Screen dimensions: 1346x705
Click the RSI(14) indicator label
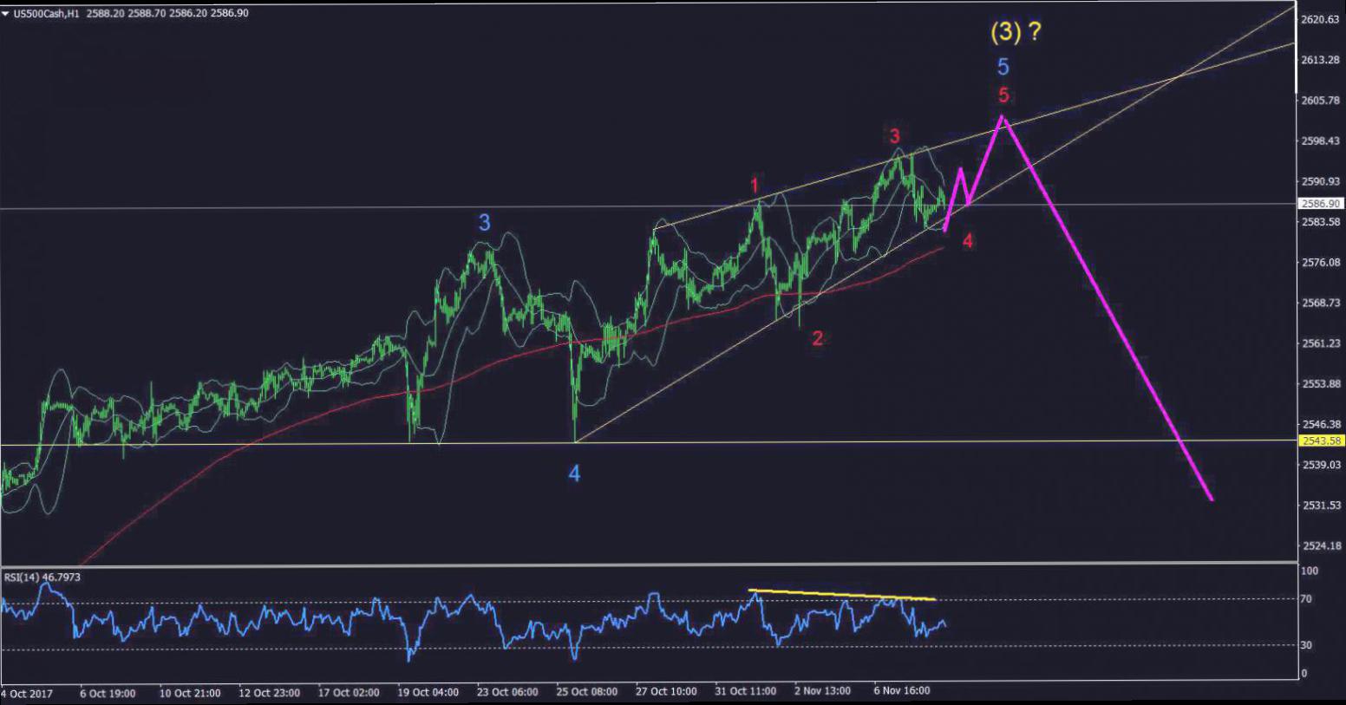coord(42,577)
